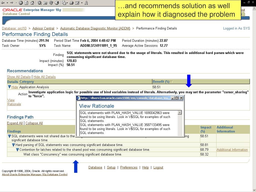The height and width of the screenshot is (192, 256).
Task: Stop page loading with the Stop icon
Action: (21, 3)
